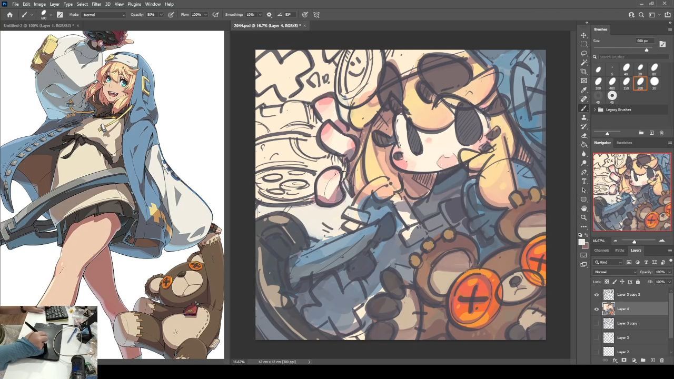Select the Eyedropper tool
This screenshot has width=674, height=379.
point(584,90)
